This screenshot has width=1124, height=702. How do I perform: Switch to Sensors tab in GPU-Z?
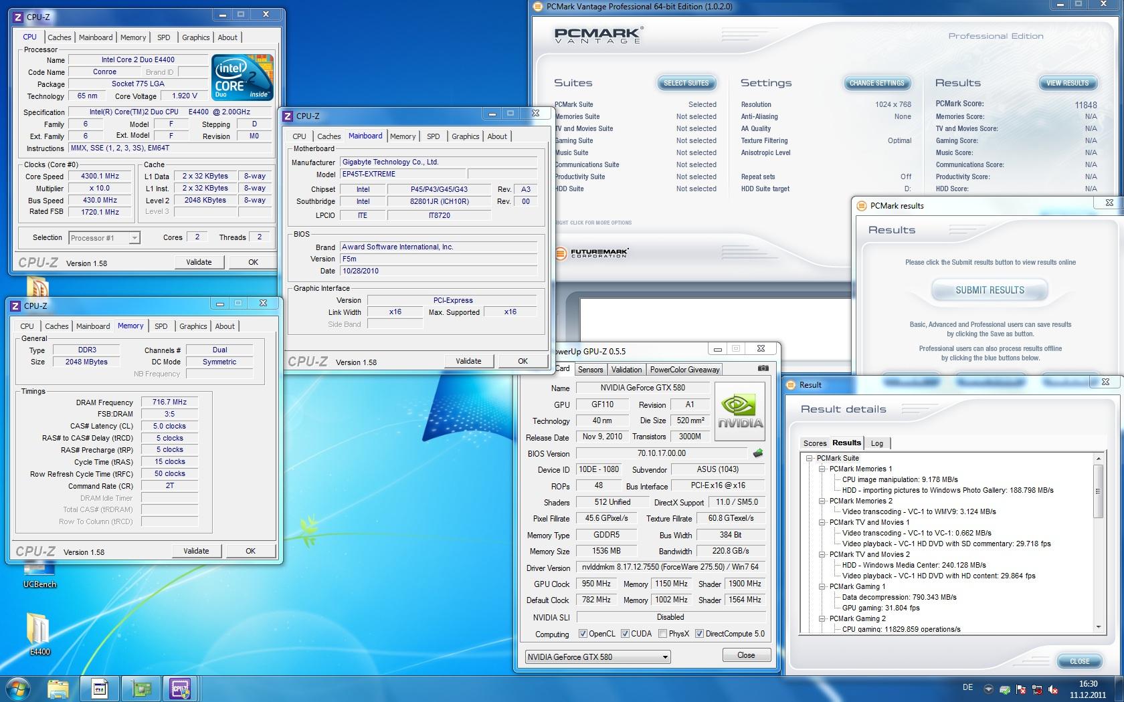[590, 370]
